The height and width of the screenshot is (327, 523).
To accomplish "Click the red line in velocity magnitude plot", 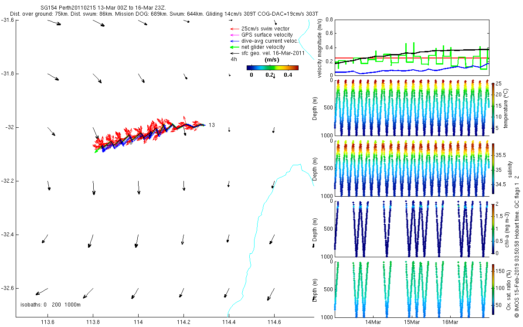I will (x=411, y=58).
